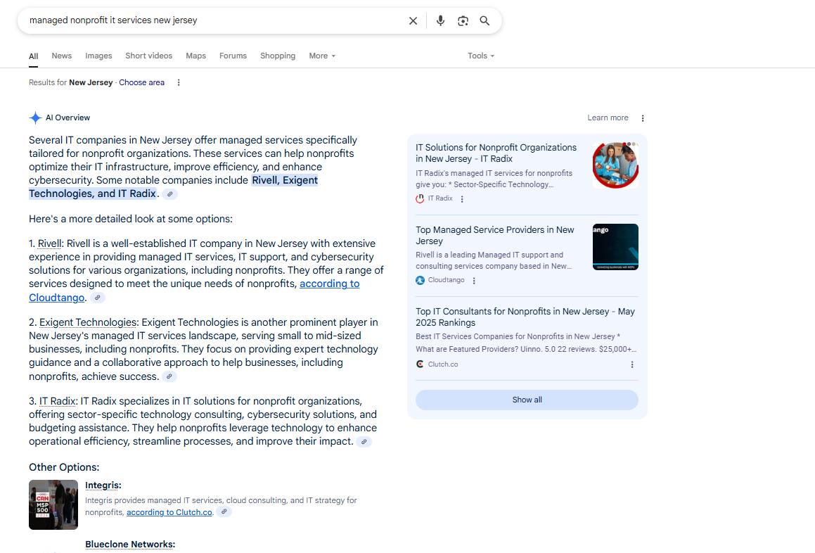Click the Choose area link
The height and width of the screenshot is (553, 815).
pos(141,83)
